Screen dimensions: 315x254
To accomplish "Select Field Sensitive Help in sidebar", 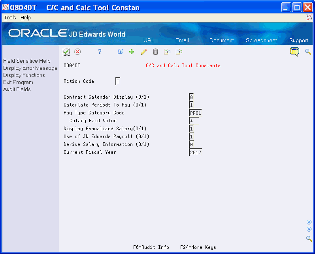I will click(x=27, y=61).
